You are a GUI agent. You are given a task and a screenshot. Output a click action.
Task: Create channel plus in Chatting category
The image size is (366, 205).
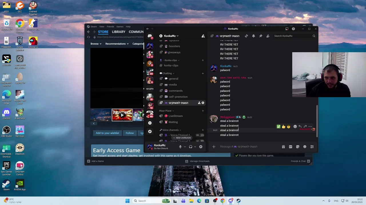pos(203,73)
